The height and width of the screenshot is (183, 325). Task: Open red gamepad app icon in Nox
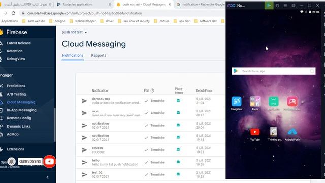coord(292,102)
